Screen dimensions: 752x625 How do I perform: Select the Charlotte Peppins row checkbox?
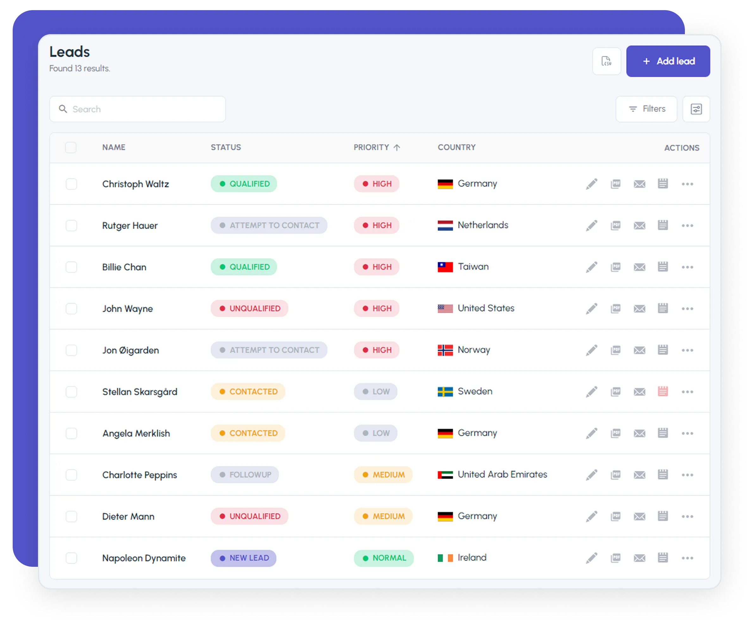pos(71,475)
